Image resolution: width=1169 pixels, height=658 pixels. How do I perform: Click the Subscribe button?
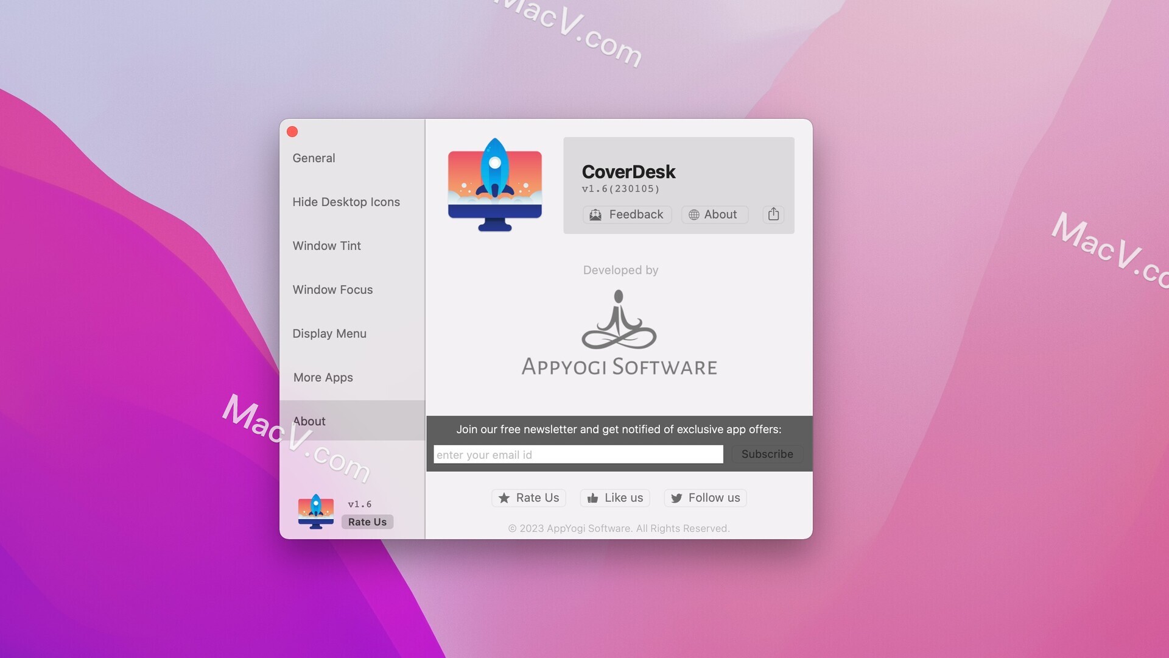point(768,454)
